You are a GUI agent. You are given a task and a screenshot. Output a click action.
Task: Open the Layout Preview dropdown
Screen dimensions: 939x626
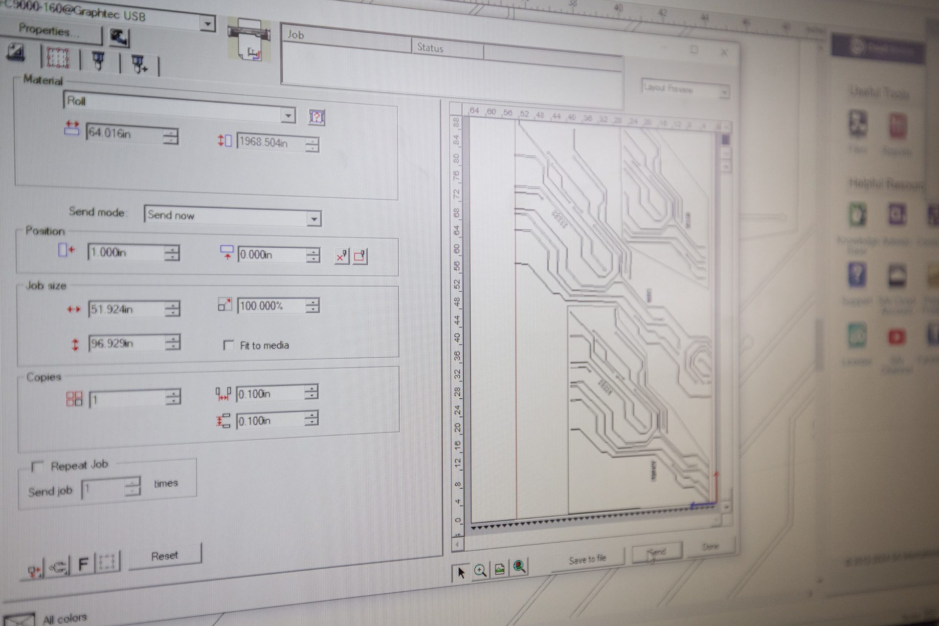coord(724,92)
